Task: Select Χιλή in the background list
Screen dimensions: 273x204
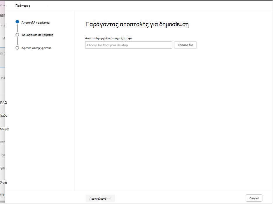Action: [x=3, y=182]
